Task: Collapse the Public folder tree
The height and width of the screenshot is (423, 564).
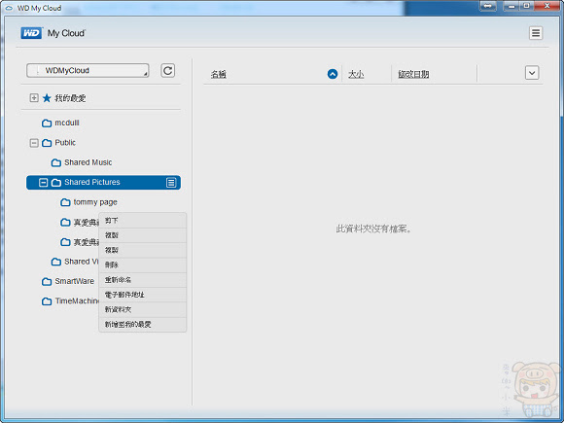Action: coord(34,143)
